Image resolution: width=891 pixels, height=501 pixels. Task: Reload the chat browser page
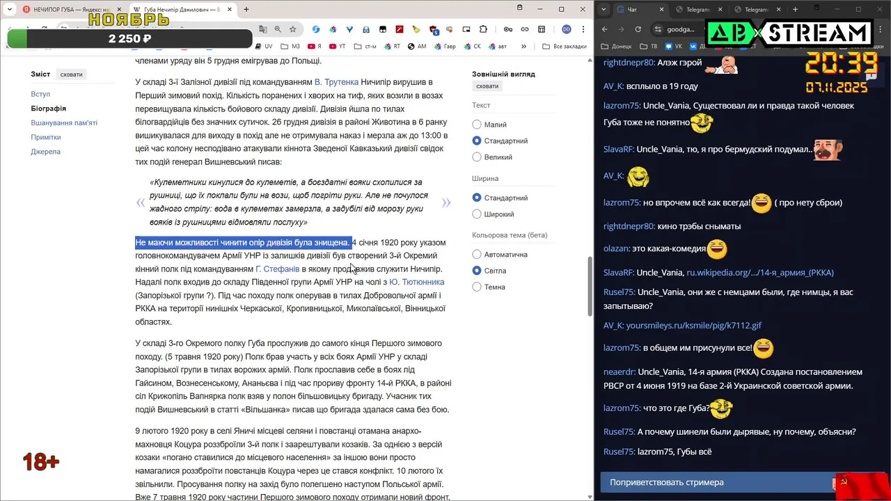point(638,29)
